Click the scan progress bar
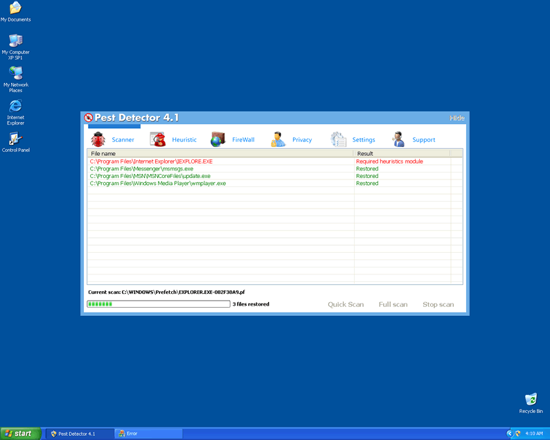The height and width of the screenshot is (440, 550). (x=158, y=304)
